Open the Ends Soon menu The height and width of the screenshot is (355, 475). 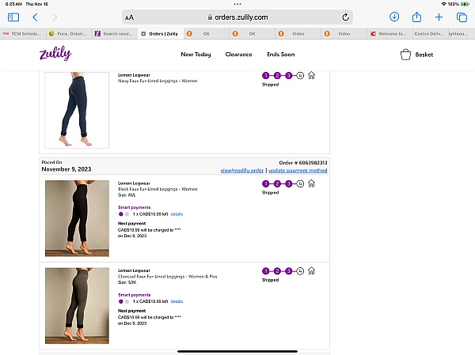(281, 55)
